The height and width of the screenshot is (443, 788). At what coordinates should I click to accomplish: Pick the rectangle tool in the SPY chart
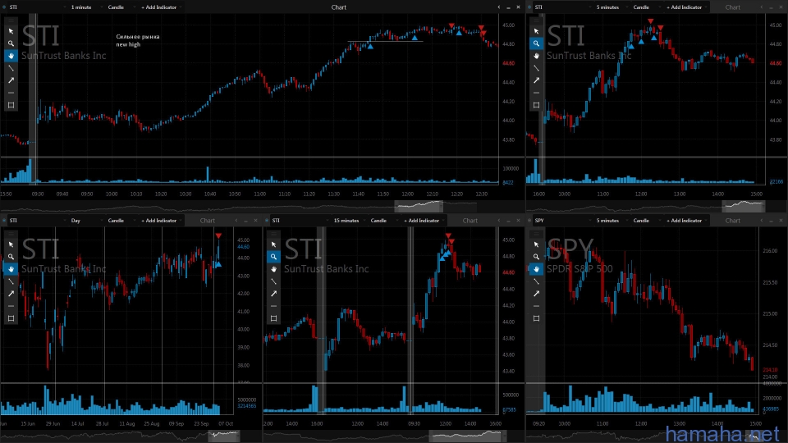[x=536, y=318]
